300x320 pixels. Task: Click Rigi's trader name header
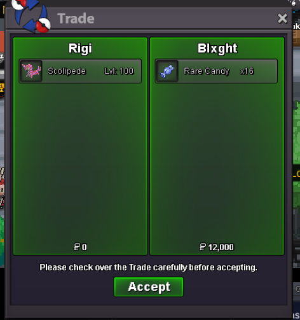[x=80, y=48]
